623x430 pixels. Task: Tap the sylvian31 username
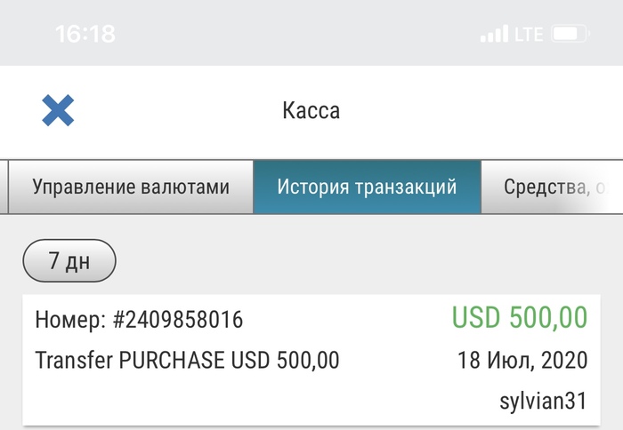(543, 401)
